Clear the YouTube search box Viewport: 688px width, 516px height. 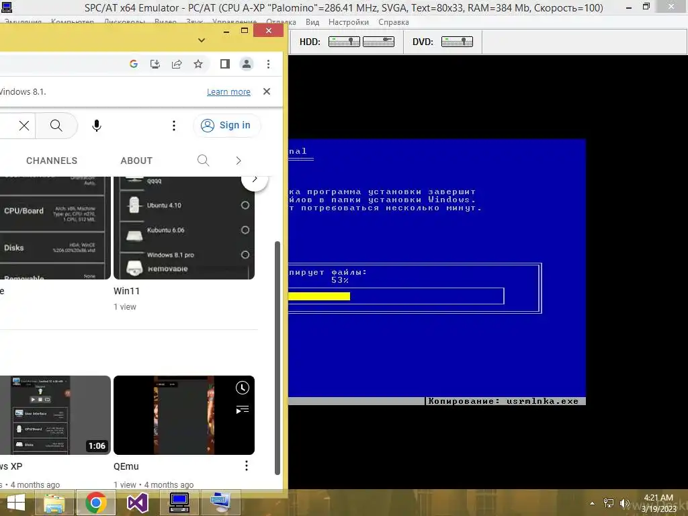[x=24, y=126]
